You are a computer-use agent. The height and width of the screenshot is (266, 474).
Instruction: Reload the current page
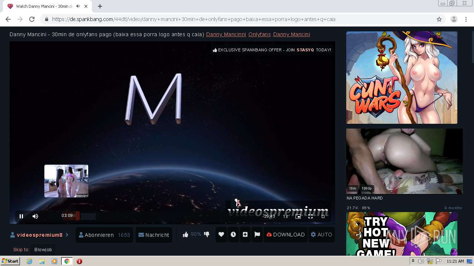(x=32, y=19)
